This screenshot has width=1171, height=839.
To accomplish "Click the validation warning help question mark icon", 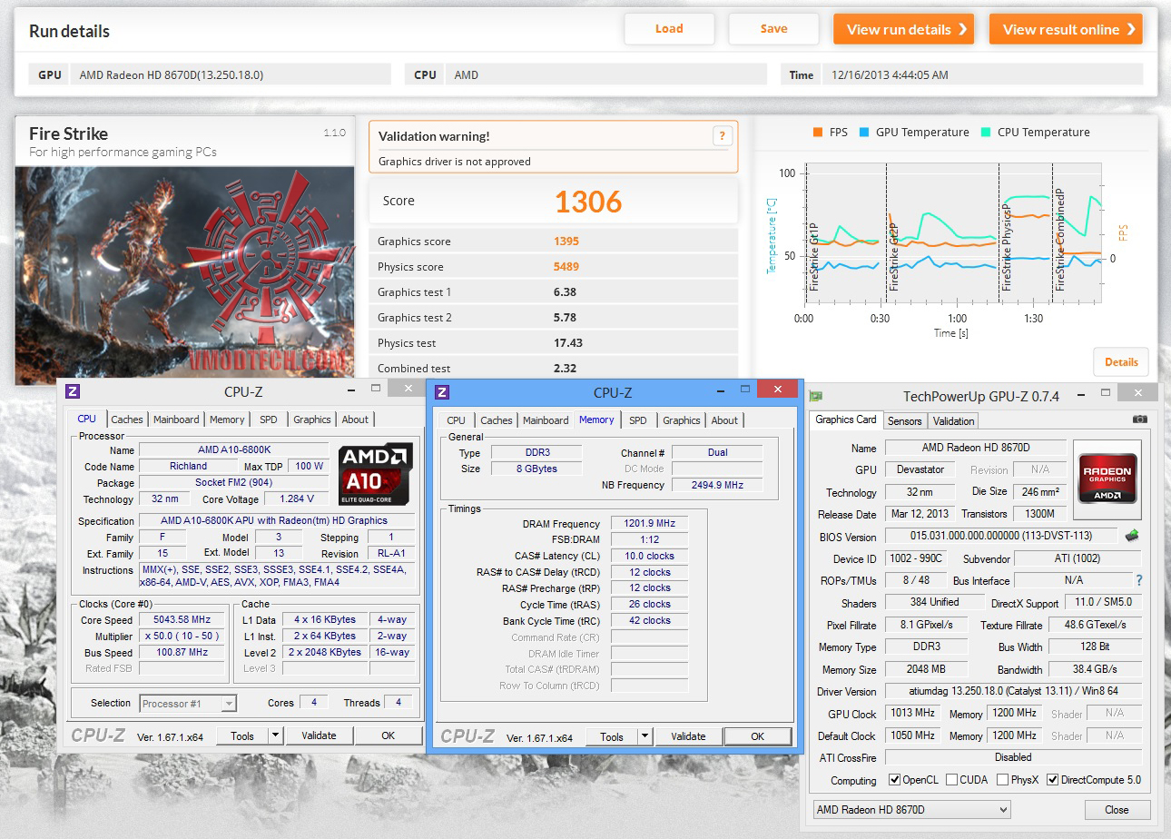I will tap(723, 136).
